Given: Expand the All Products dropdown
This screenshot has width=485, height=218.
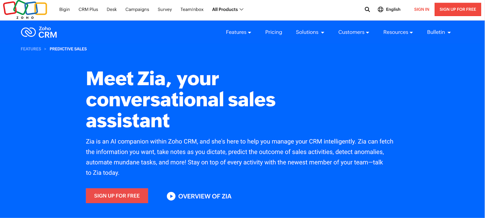Looking at the screenshot, I should (x=228, y=9).
